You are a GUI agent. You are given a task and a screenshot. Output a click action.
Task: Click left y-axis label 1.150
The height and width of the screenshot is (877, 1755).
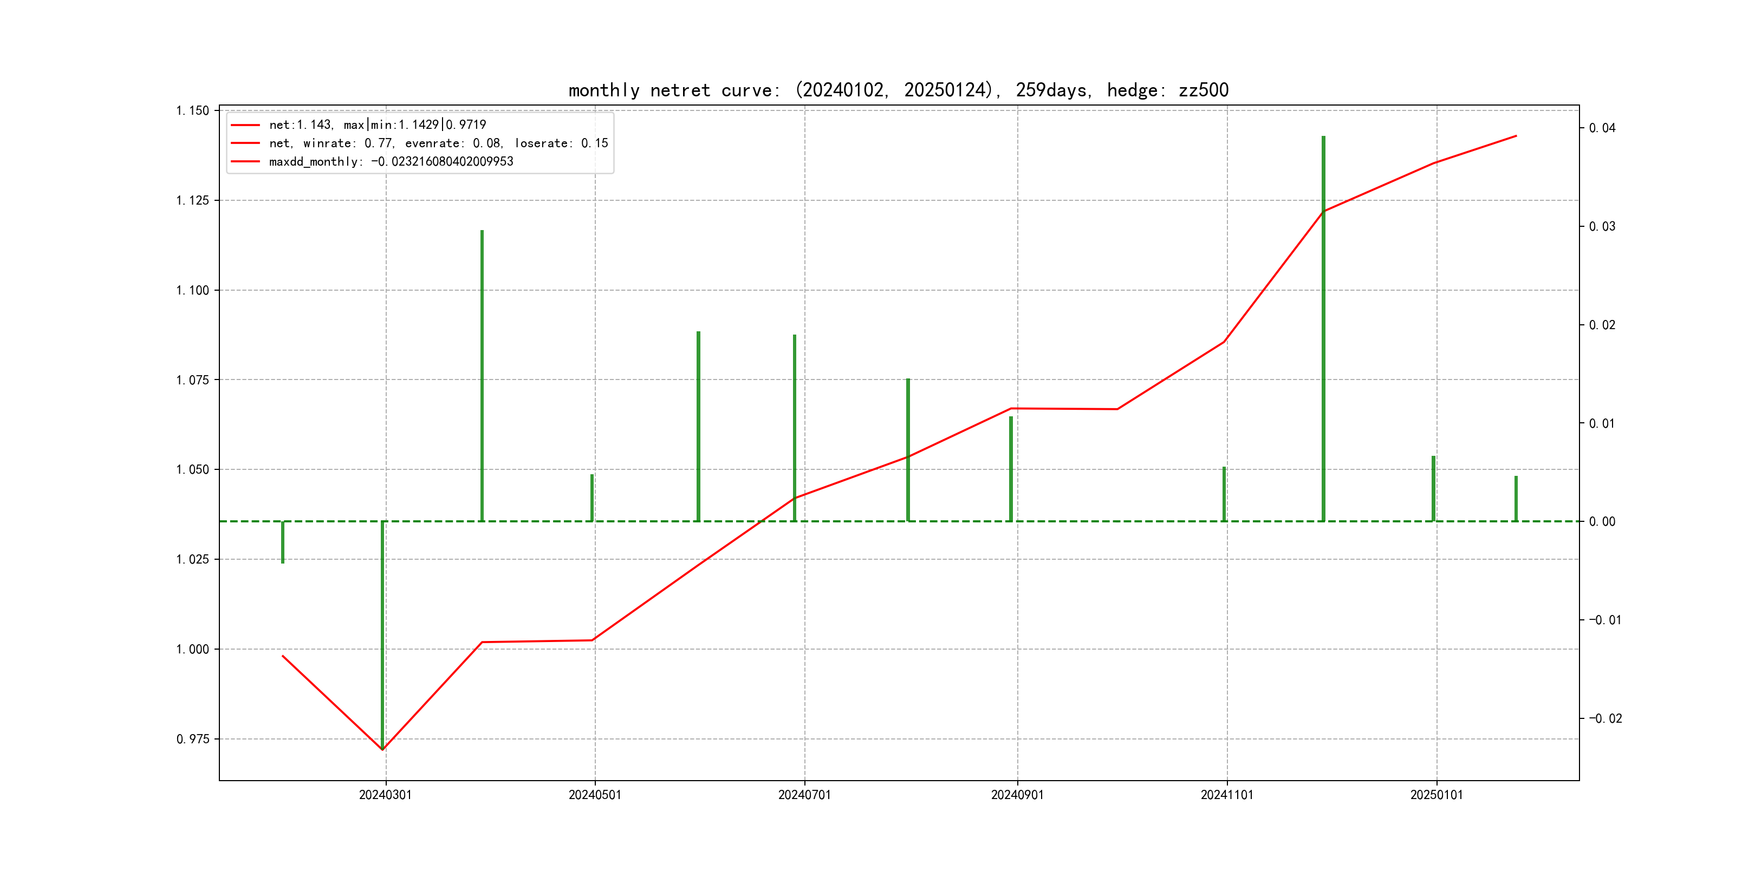(193, 110)
